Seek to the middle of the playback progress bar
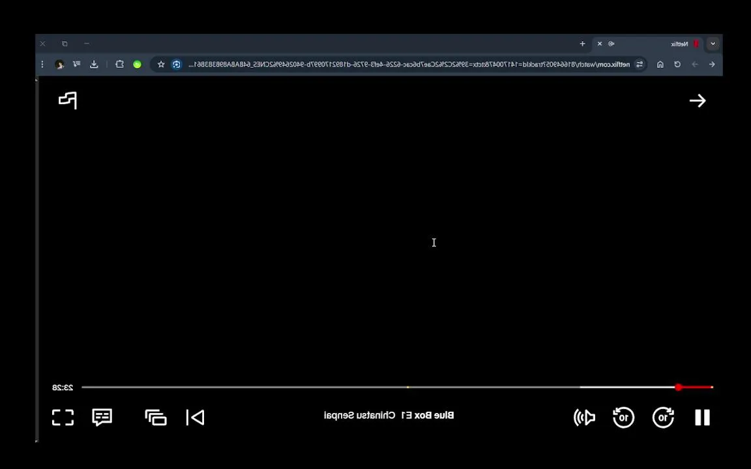751x469 pixels. pos(397,387)
